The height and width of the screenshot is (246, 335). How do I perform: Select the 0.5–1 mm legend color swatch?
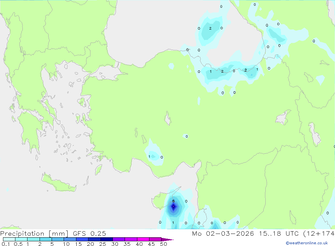click(21, 239)
